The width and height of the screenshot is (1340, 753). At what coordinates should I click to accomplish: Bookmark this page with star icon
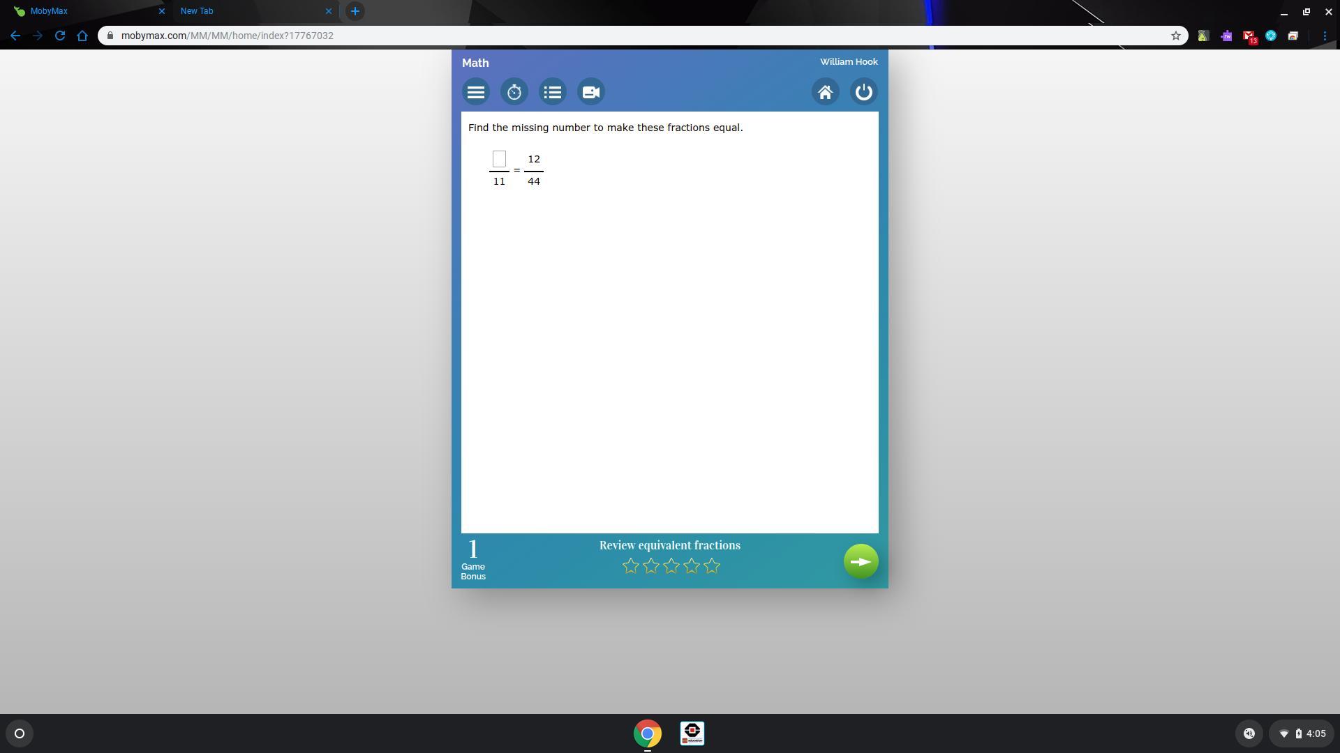(x=1175, y=36)
